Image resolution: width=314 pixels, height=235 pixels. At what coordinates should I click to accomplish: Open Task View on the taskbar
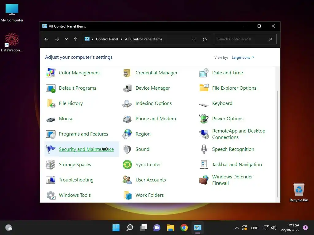(144, 228)
